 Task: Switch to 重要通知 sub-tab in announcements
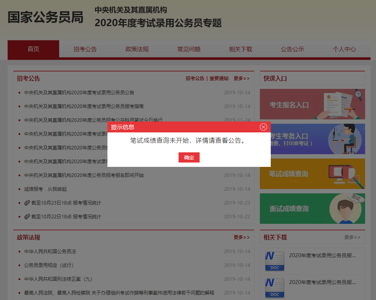219,78
